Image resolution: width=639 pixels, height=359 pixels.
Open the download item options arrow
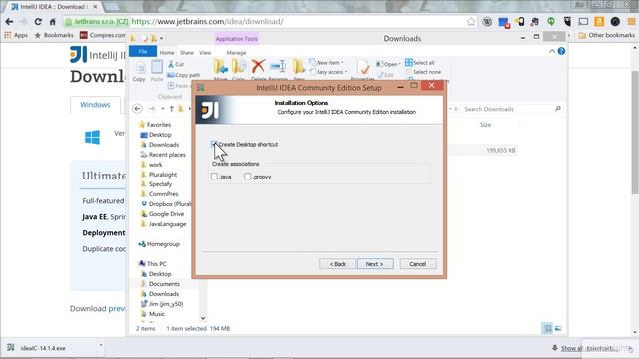coord(101,346)
